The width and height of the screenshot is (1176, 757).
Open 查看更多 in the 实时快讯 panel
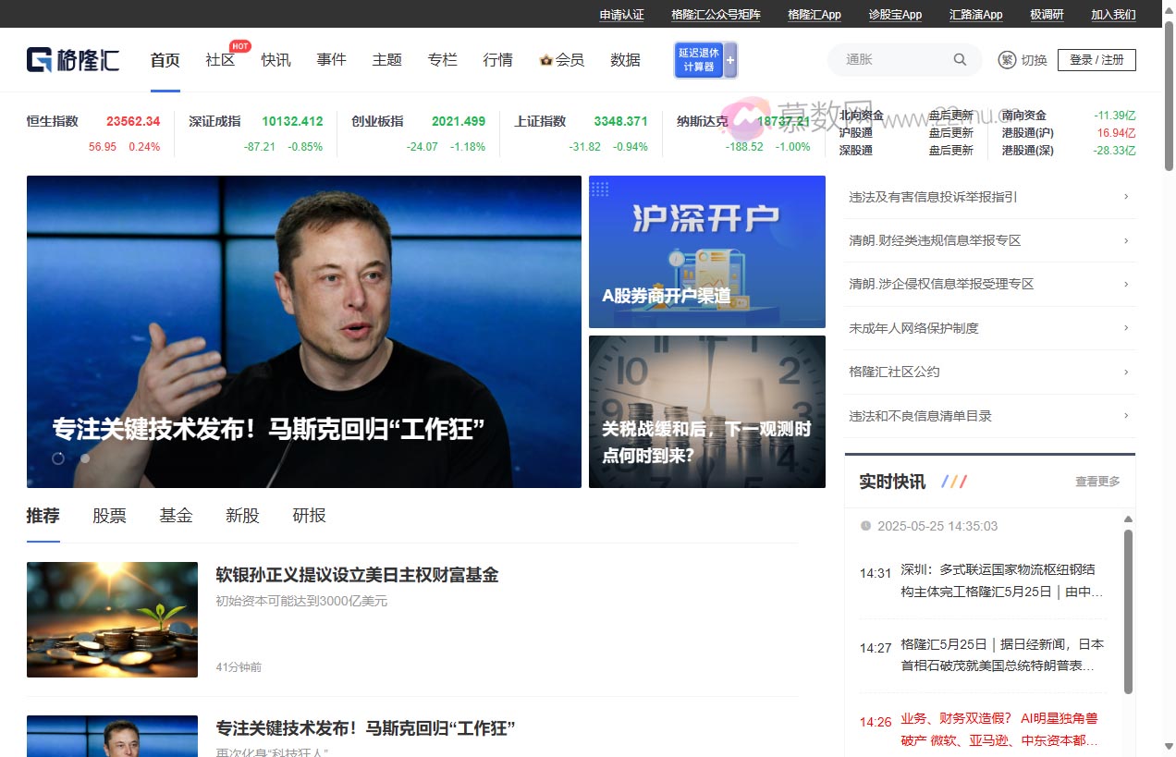pos(1096,482)
